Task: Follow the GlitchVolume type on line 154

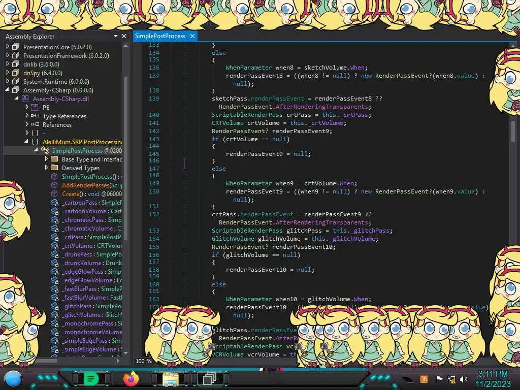Action: pos(233,239)
